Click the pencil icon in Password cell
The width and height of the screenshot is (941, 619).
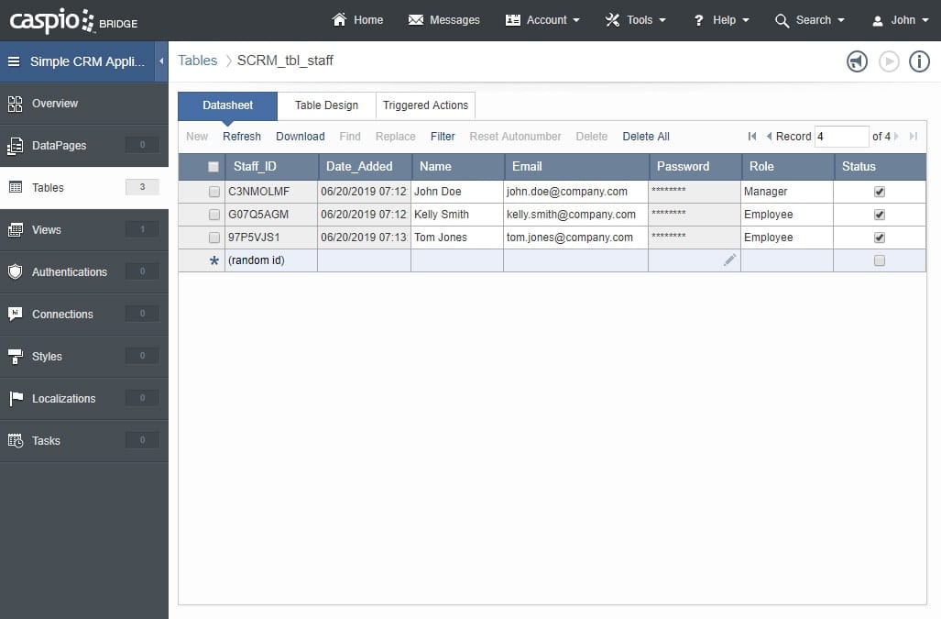click(x=729, y=260)
